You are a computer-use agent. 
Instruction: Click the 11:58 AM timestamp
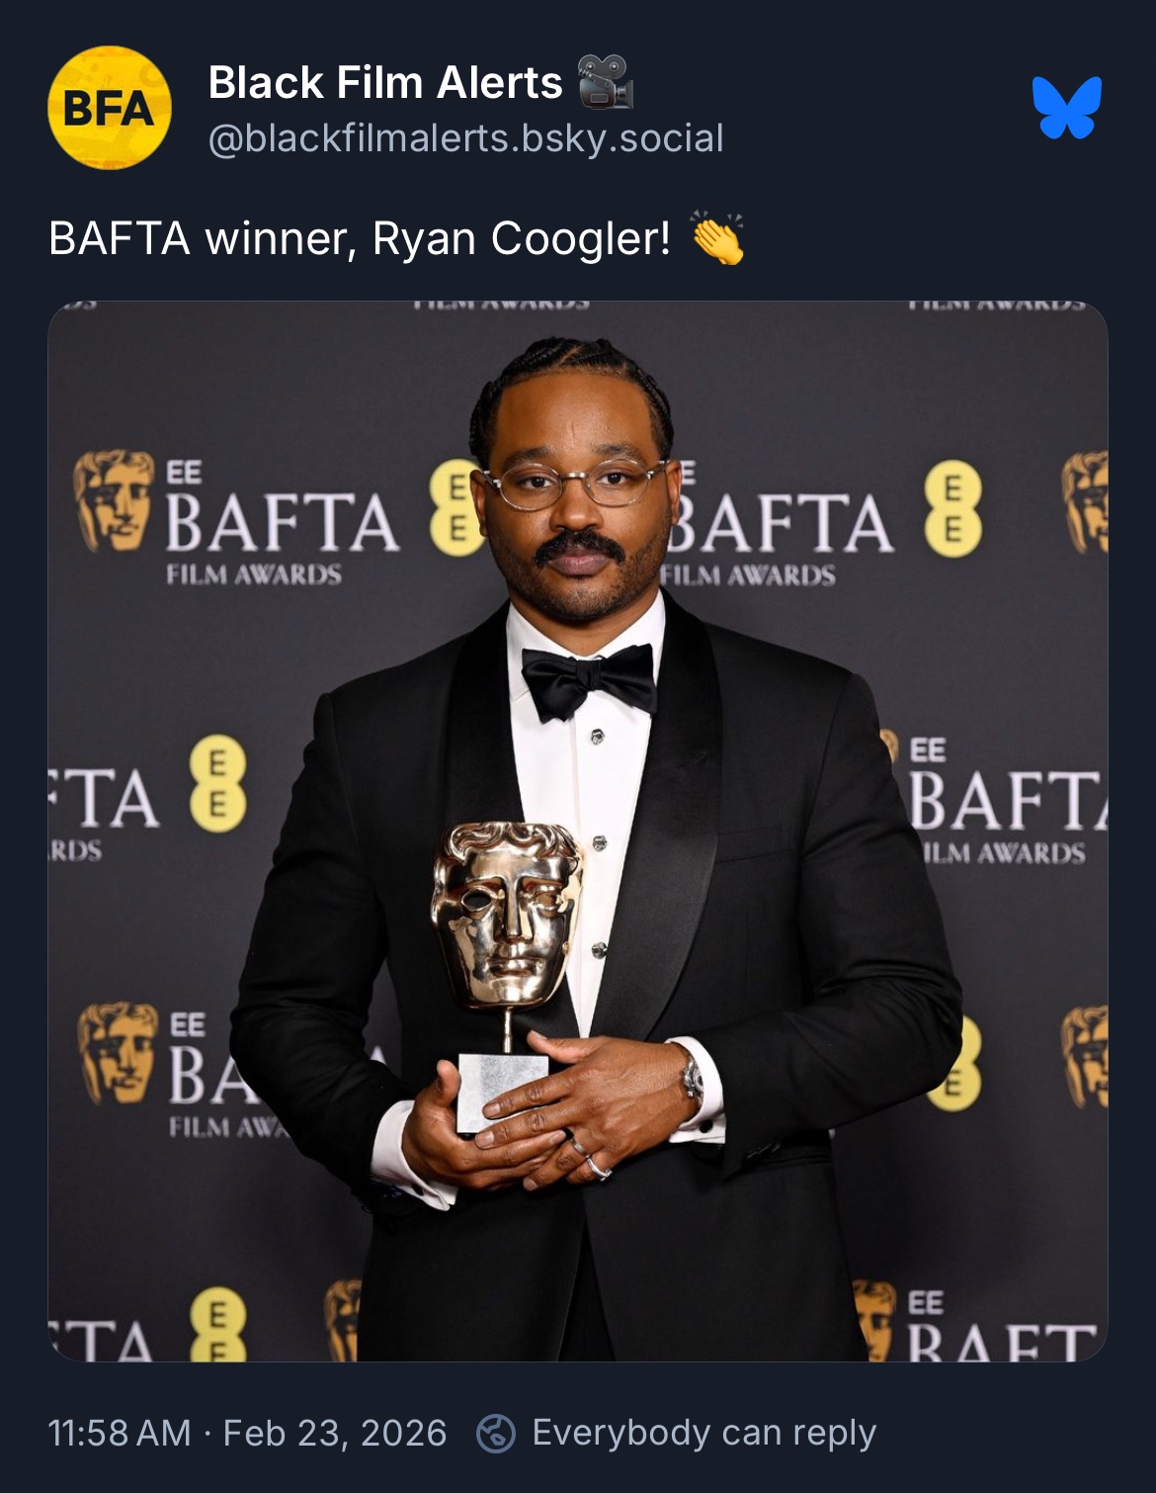(x=120, y=1433)
